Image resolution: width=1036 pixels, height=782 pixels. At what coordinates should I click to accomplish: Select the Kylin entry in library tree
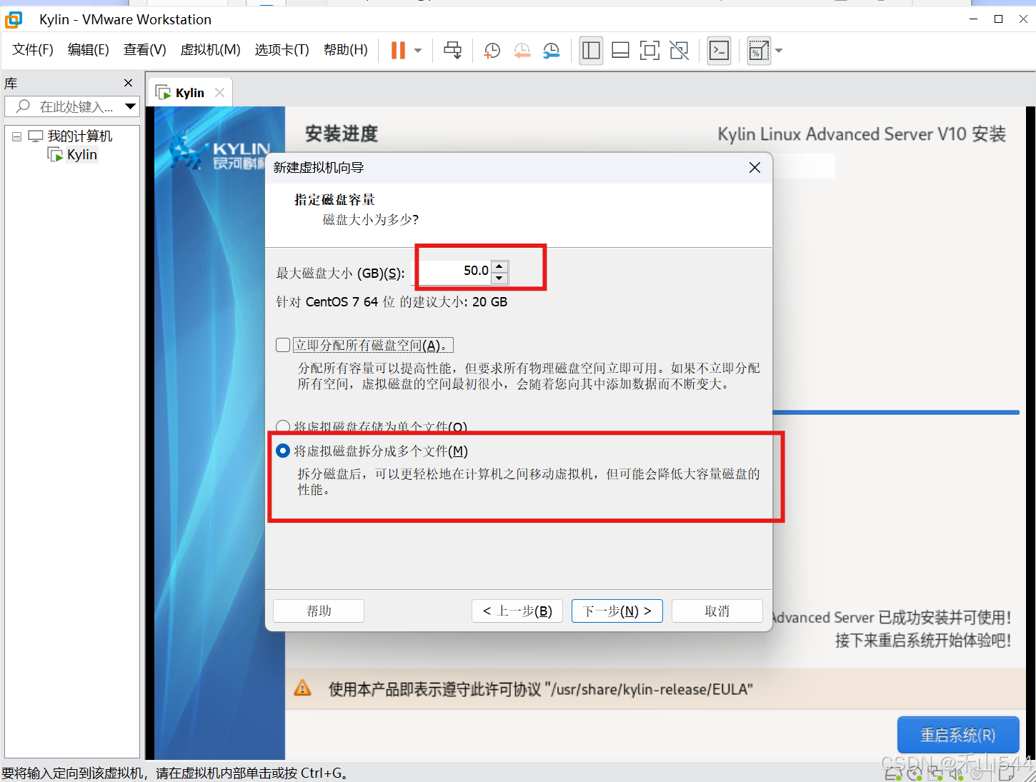pyautogui.click(x=82, y=154)
